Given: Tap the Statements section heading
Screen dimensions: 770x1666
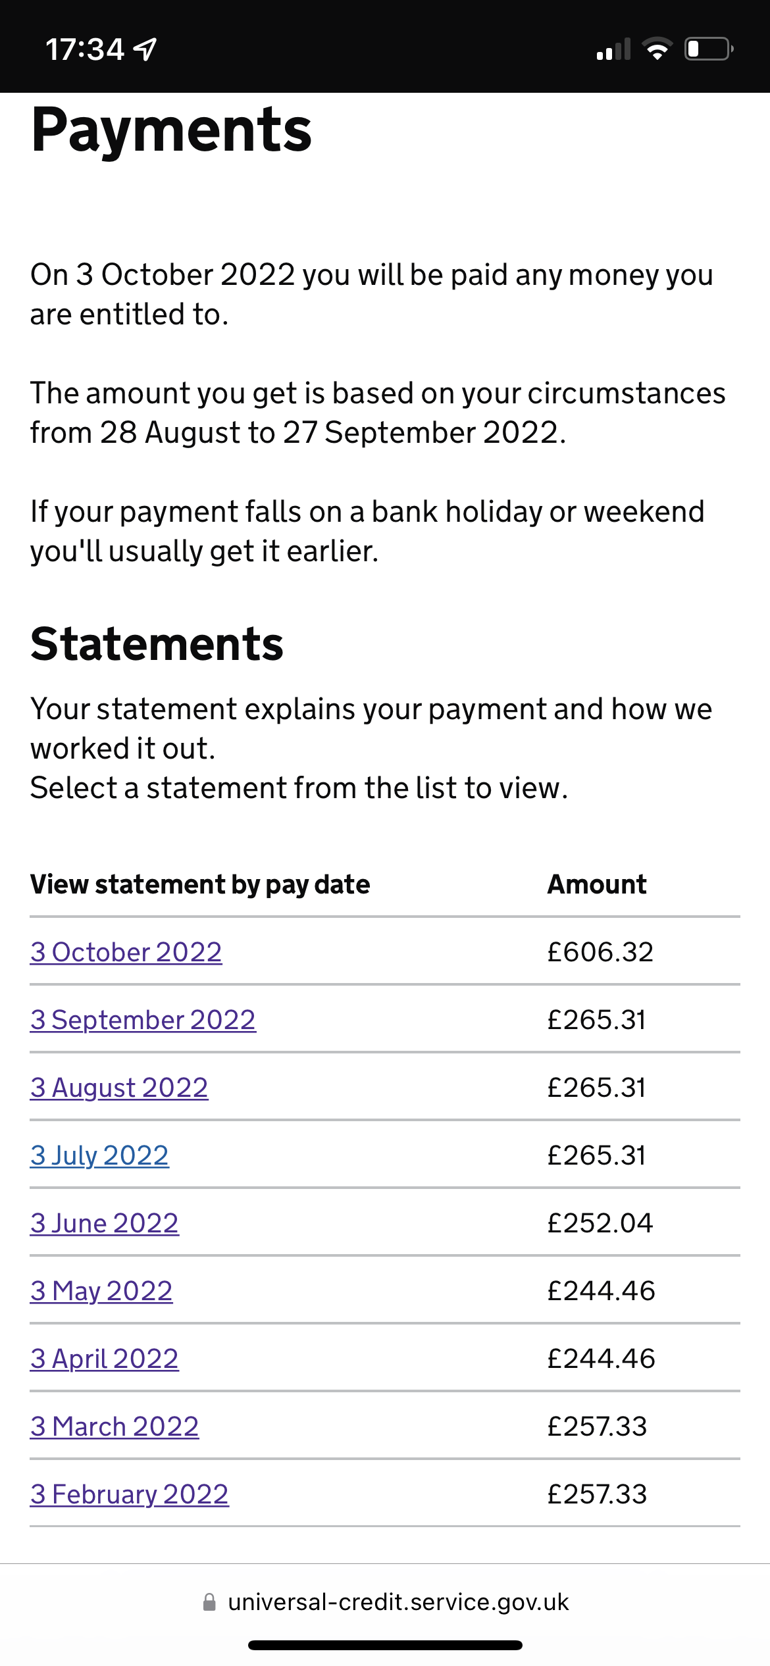Looking at the screenshot, I should (157, 644).
